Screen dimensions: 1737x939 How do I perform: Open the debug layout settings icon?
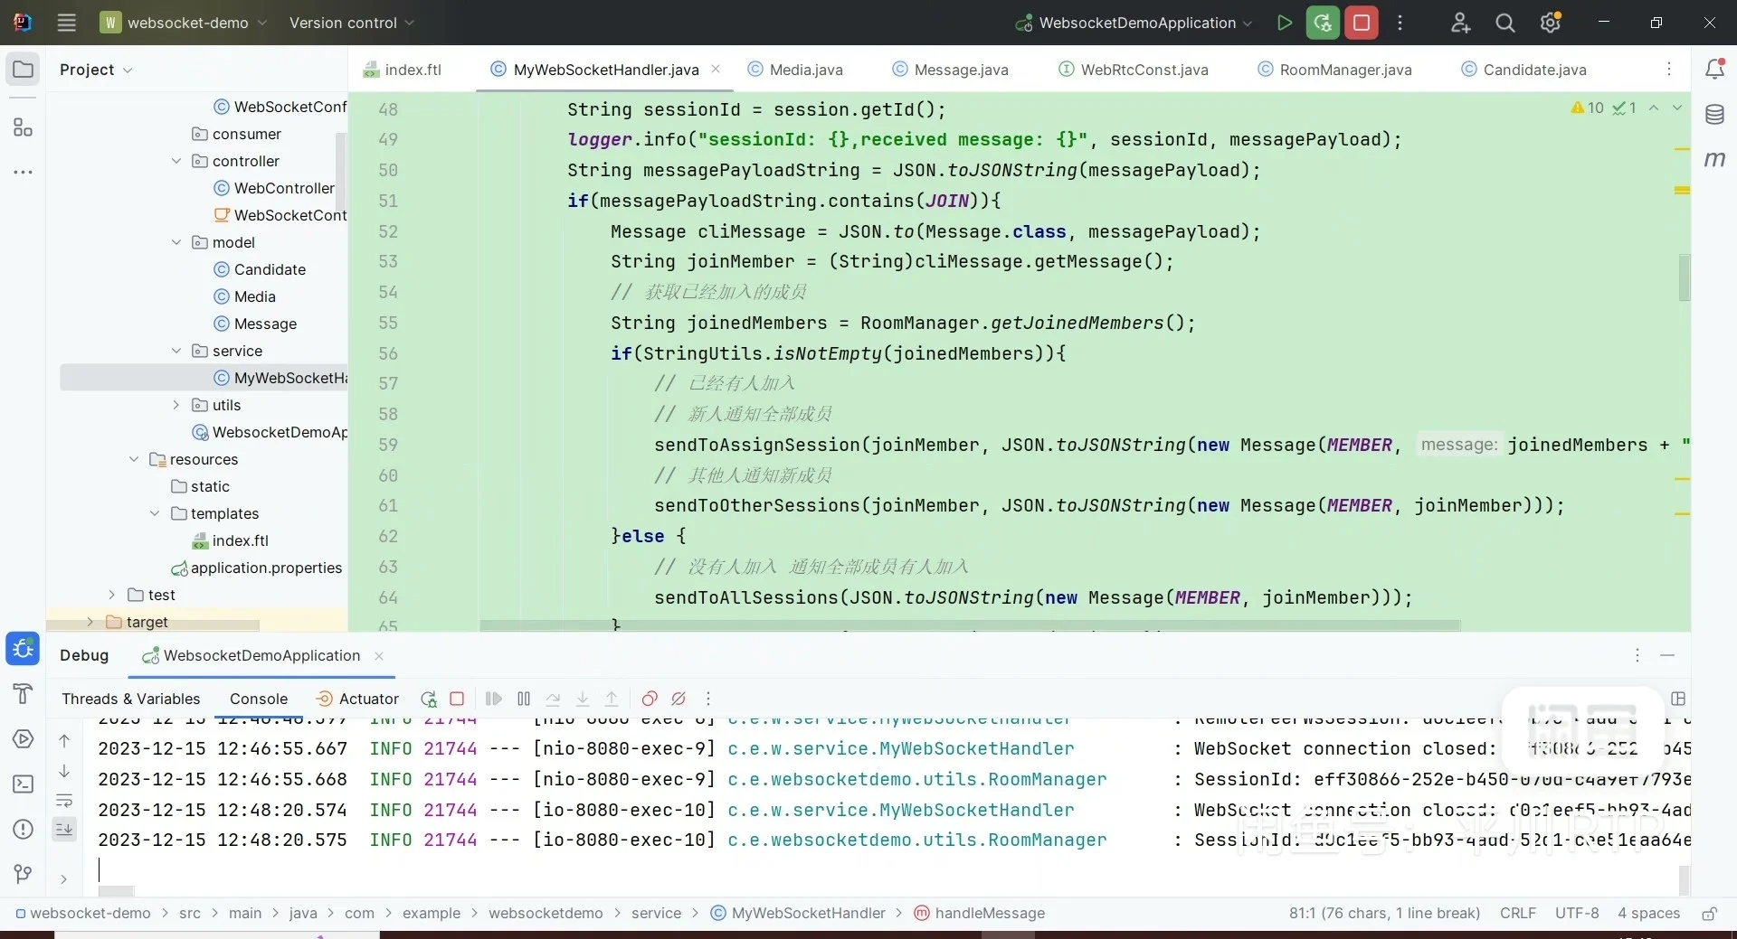[x=1678, y=699]
